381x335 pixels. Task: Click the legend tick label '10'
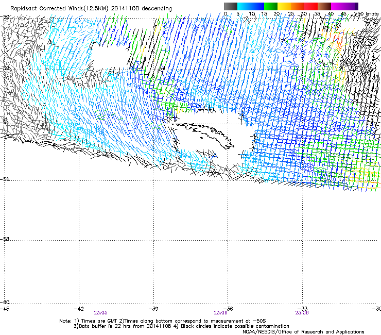[252, 14]
